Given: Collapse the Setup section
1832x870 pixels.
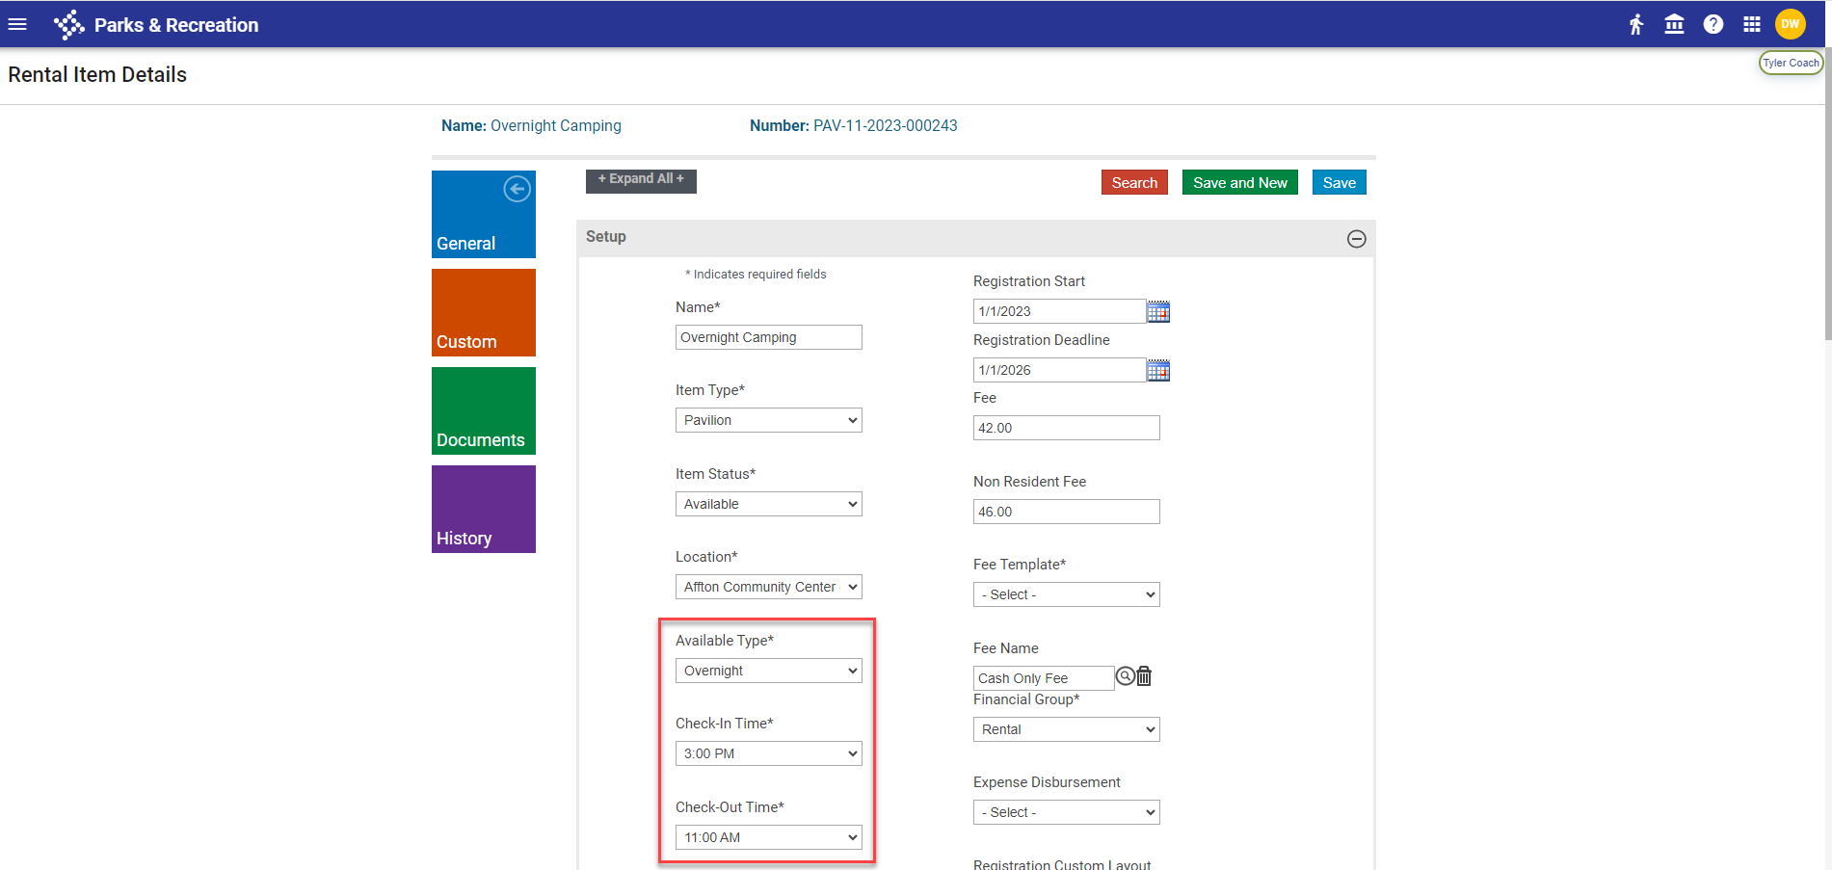Looking at the screenshot, I should coord(1356,239).
